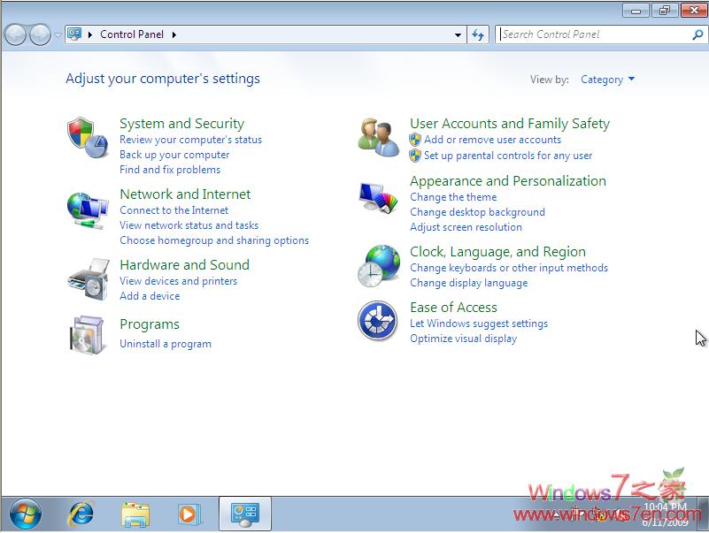Open the Windows Start menu orb
This screenshot has width=709, height=533.
coord(26,514)
